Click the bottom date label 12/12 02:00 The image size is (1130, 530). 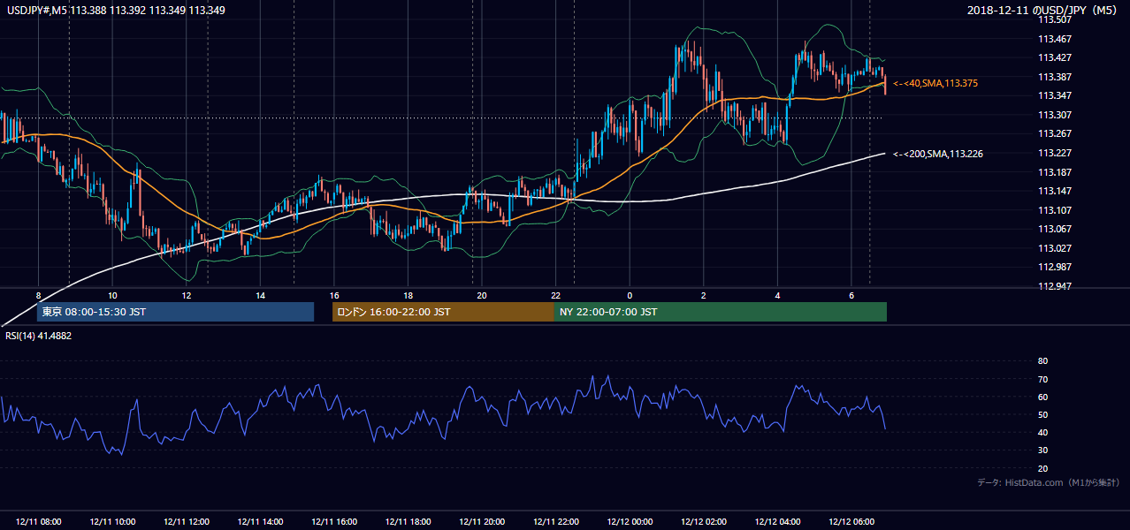[x=703, y=522]
